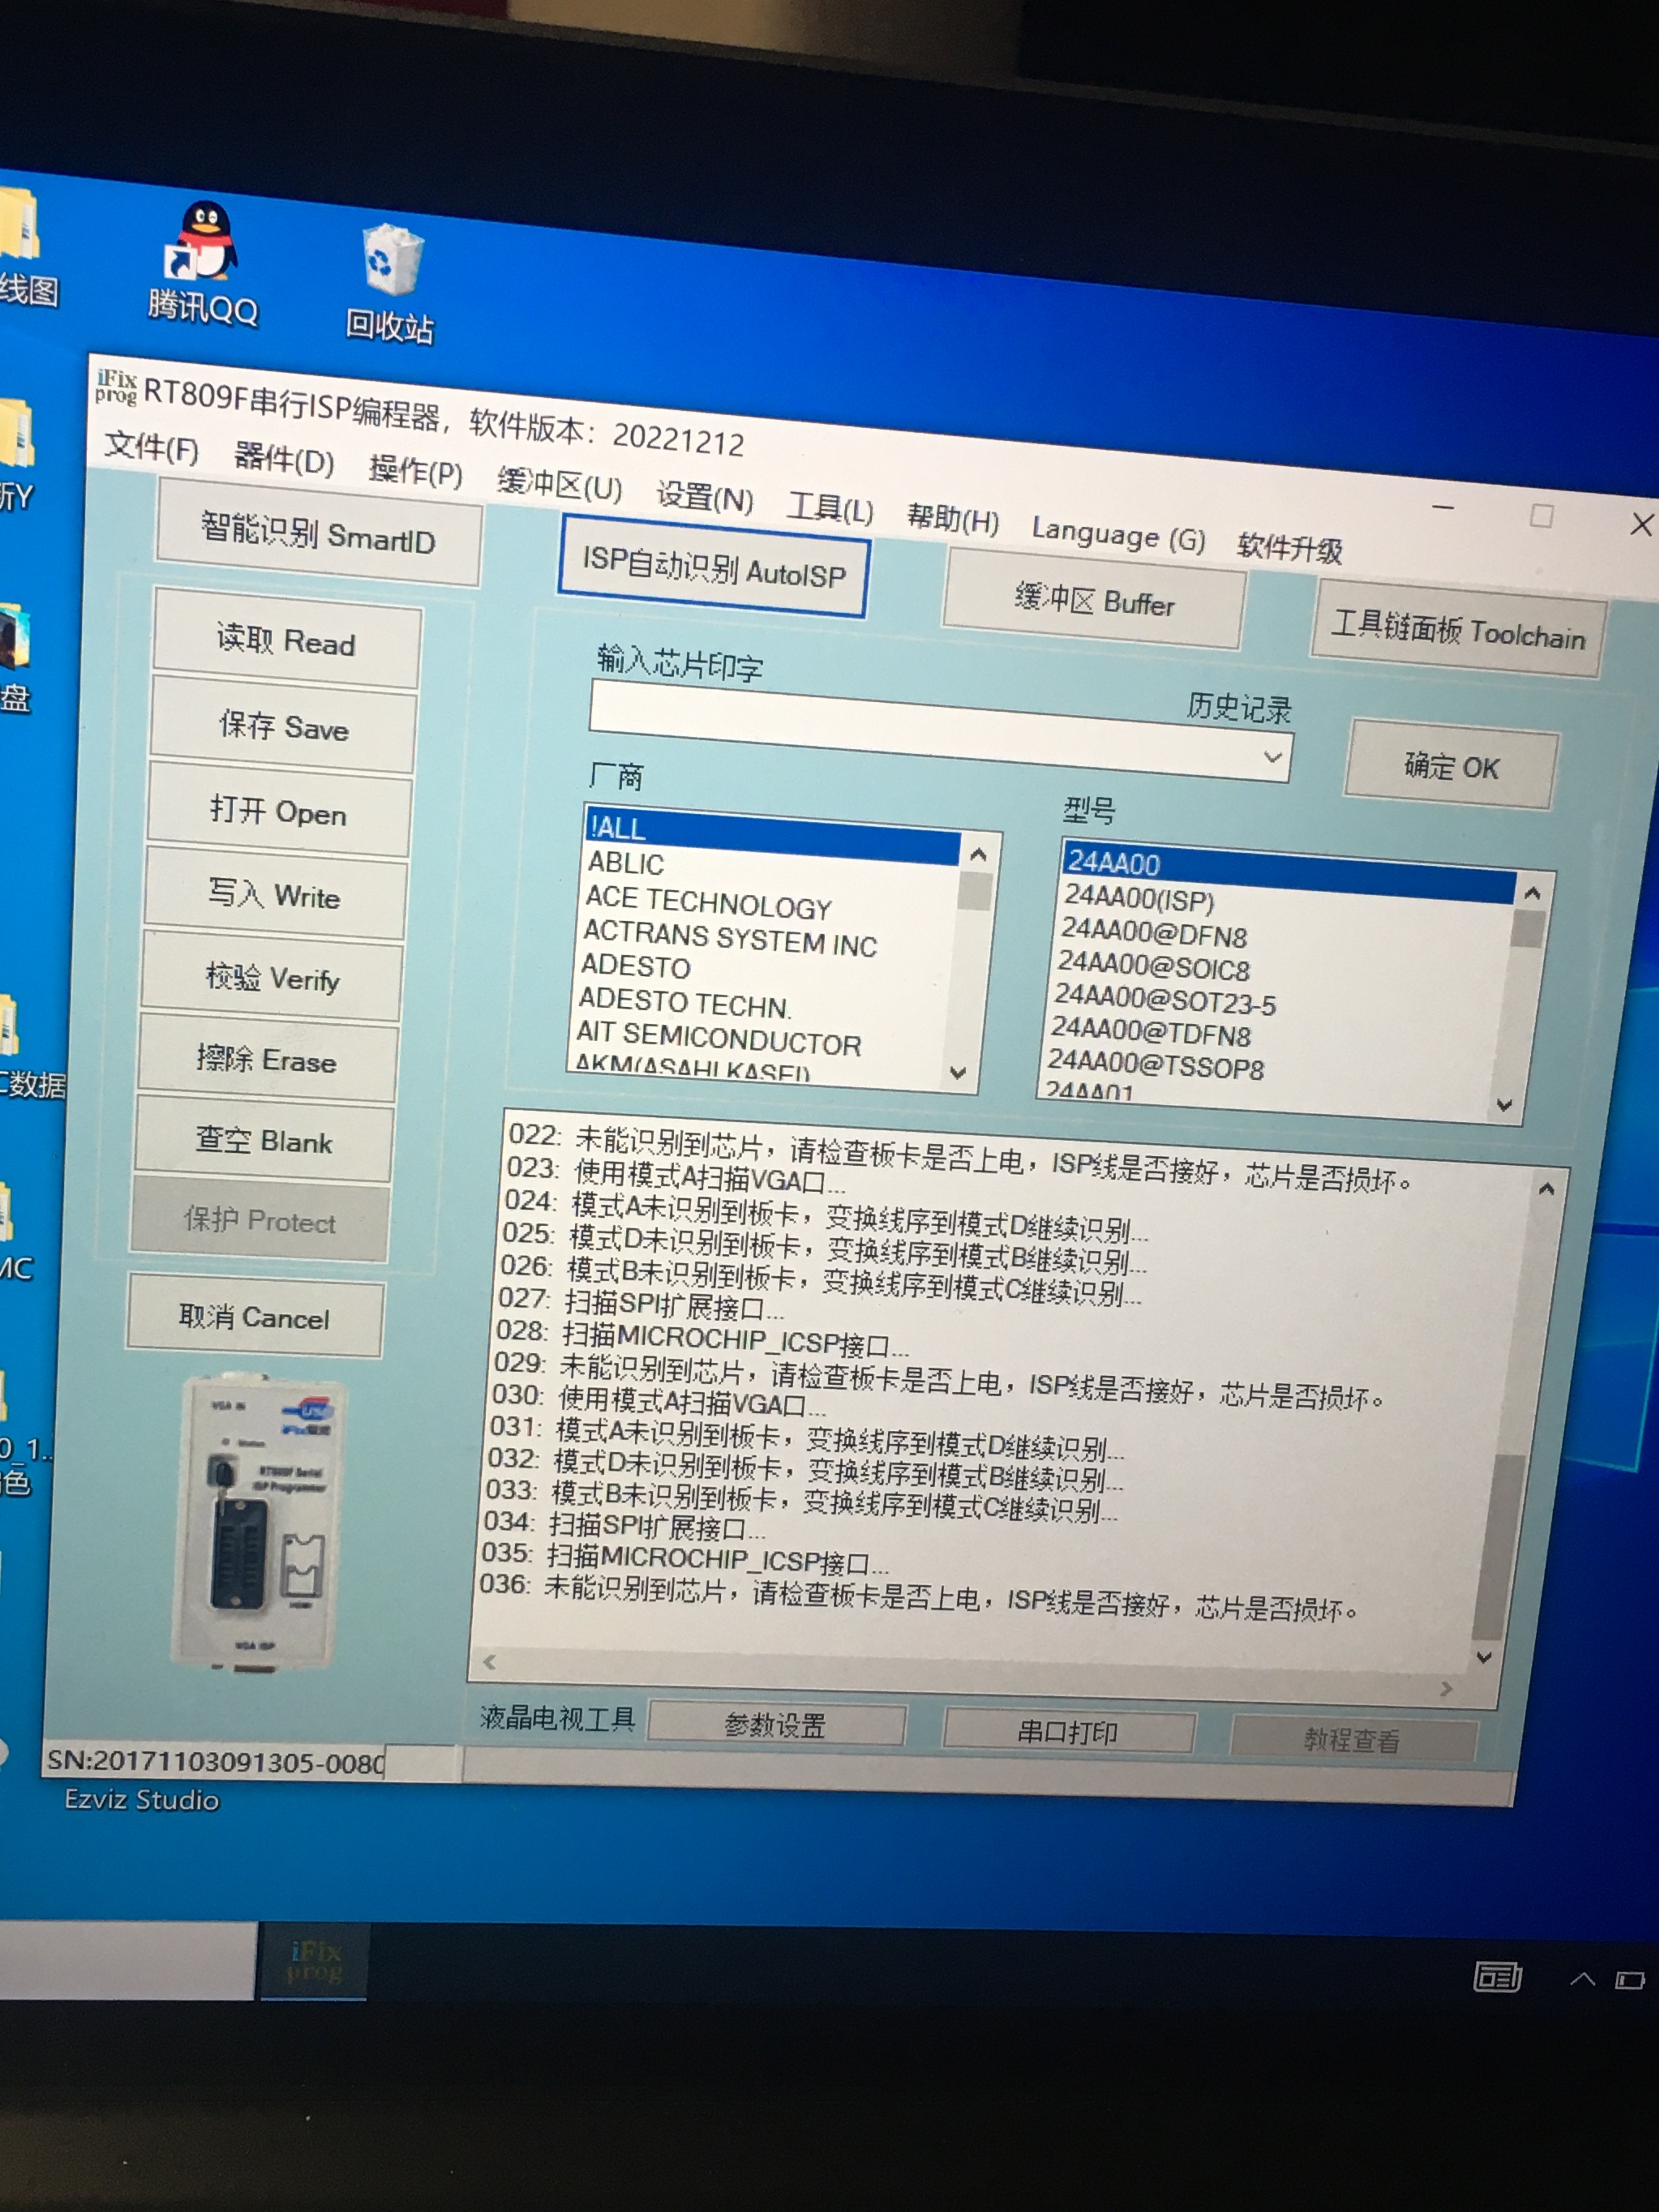Select 24AA00@SOIC8 in the model list
Viewport: 1659px width, 2212px height.
pos(1154,967)
